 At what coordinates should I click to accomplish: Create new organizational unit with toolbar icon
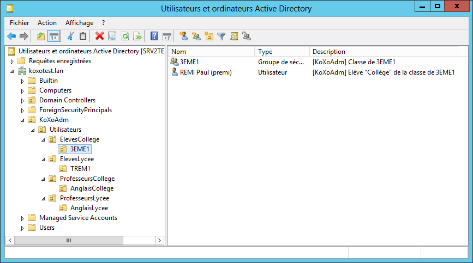[209, 36]
